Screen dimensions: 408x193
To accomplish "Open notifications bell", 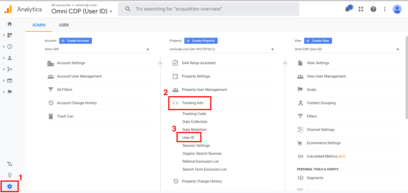I will pyautogui.click(x=347, y=9).
